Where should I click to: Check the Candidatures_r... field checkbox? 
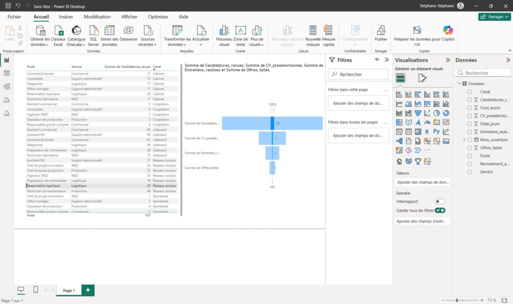click(x=469, y=100)
